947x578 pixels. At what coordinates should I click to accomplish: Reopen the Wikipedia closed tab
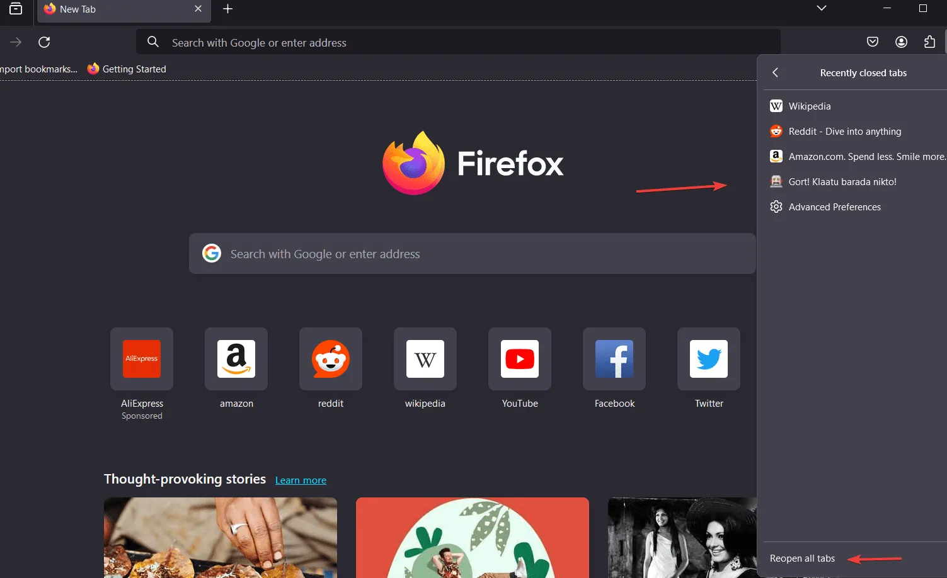pyautogui.click(x=854, y=106)
